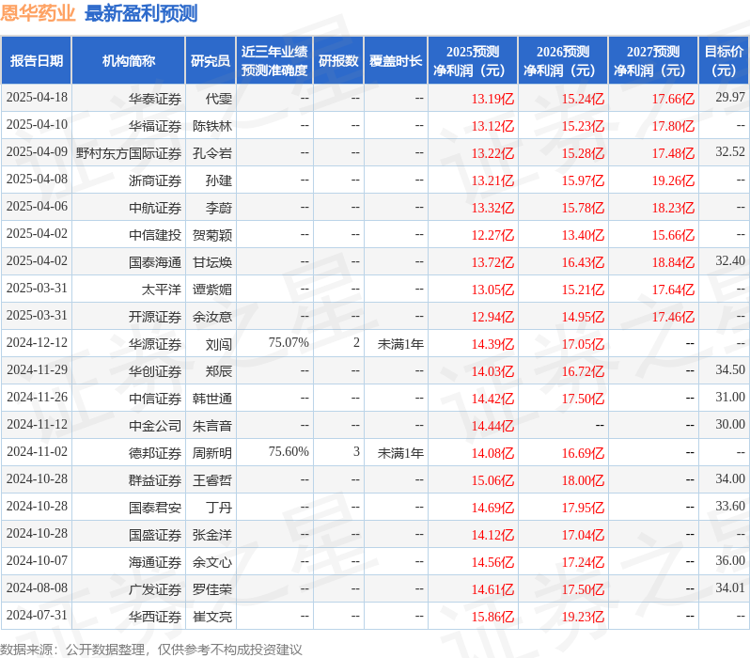This screenshot has width=750, height=658.
Task: Click the 机构简称 column header
Action: coord(128,61)
